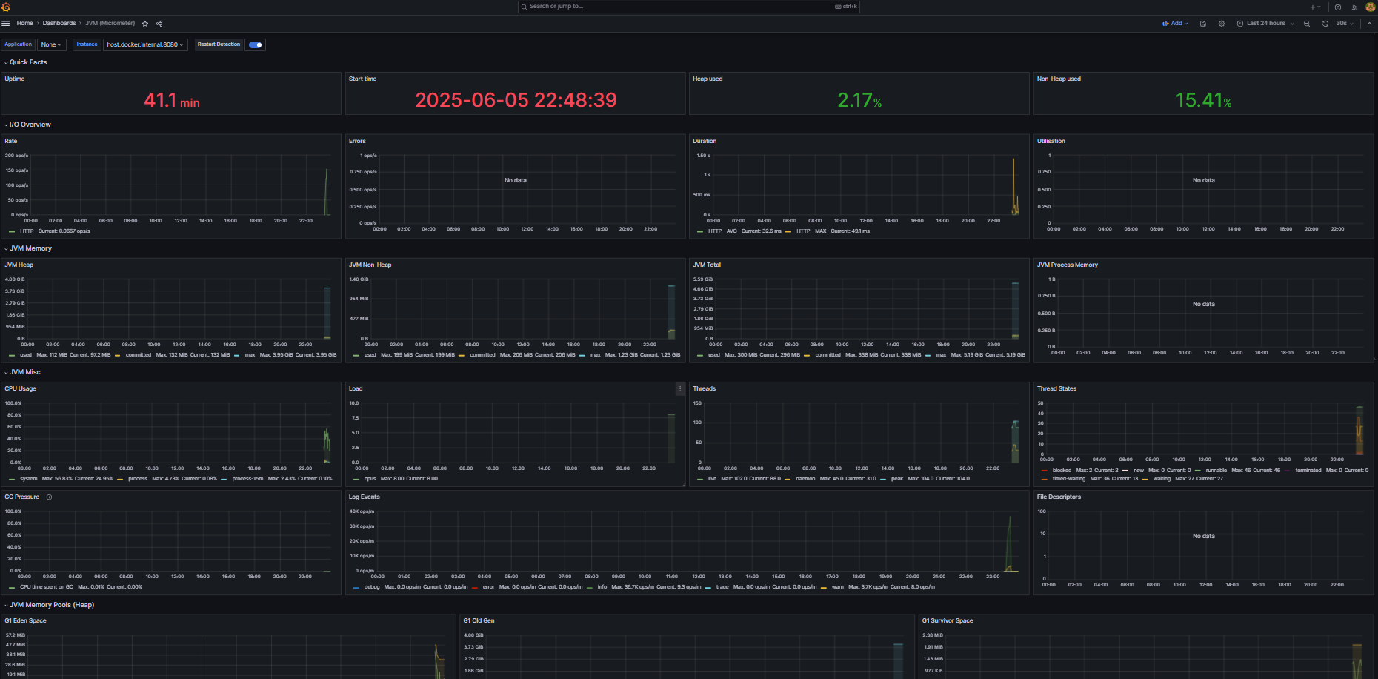Open the 30s refresh interval dropdown
Viewport: 1378px width, 679px height.
pyautogui.click(x=1345, y=24)
